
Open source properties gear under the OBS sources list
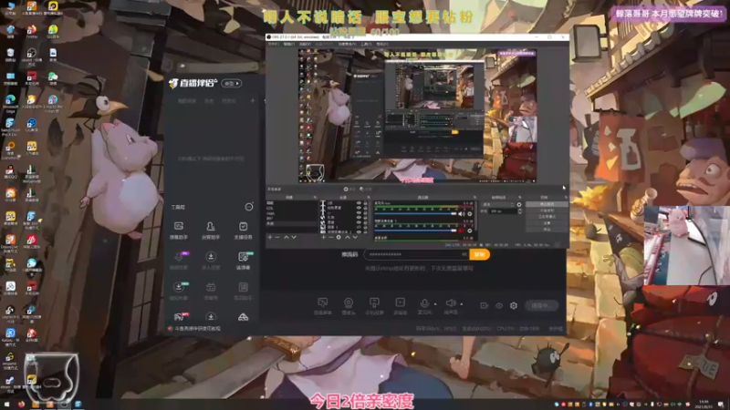(x=339, y=237)
